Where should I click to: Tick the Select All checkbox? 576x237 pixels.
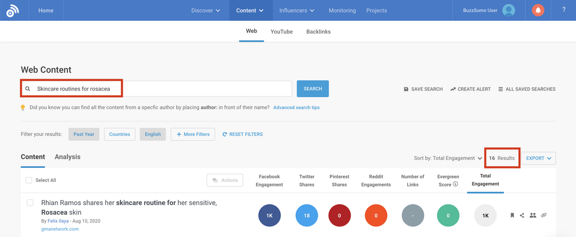point(29,180)
